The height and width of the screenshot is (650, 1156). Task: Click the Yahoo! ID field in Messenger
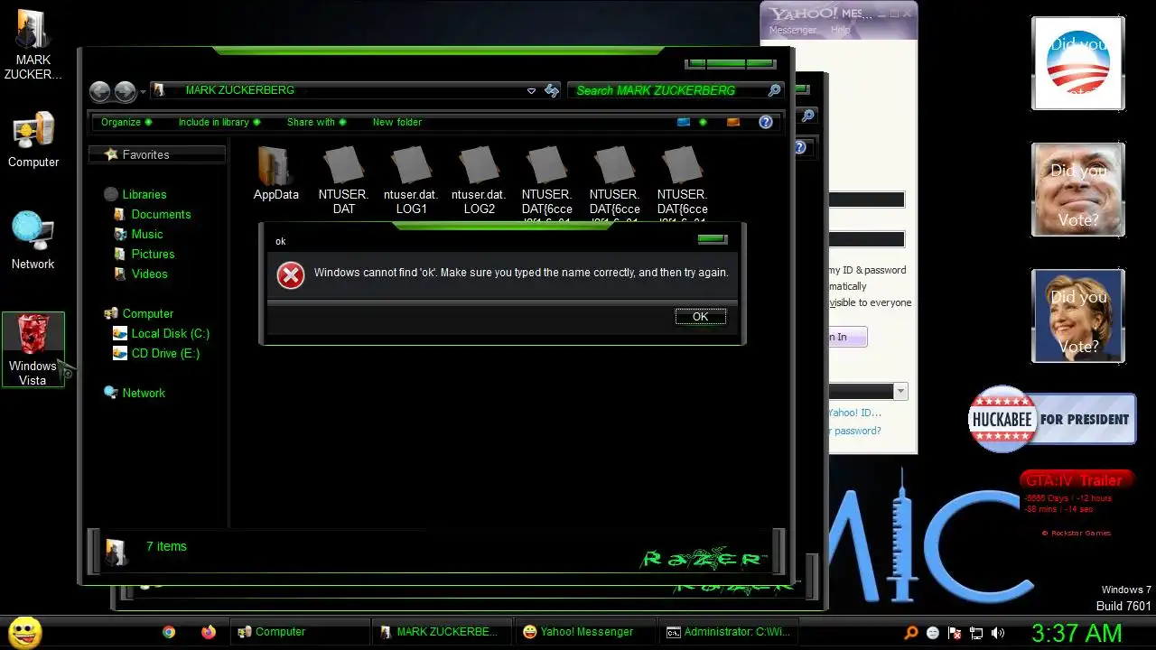866,200
